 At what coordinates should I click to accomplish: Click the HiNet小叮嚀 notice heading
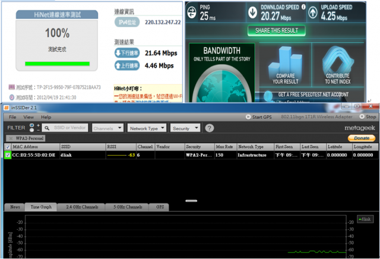(x=128, y=89)
